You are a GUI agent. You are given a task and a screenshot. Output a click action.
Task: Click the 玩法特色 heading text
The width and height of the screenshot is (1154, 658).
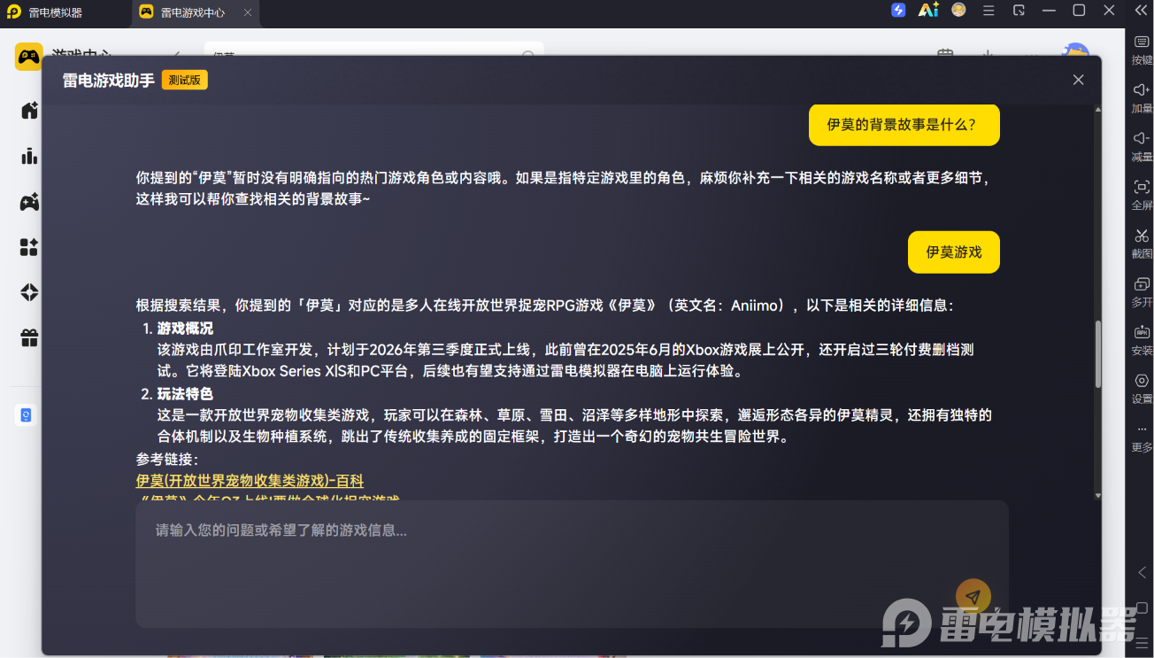pos(185,393)
